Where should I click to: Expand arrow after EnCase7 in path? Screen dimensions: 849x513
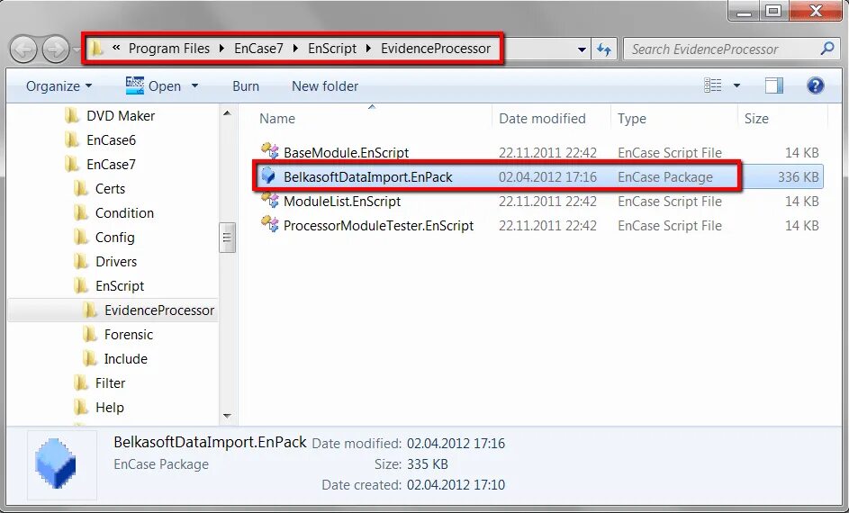click(x=295, y=49)
